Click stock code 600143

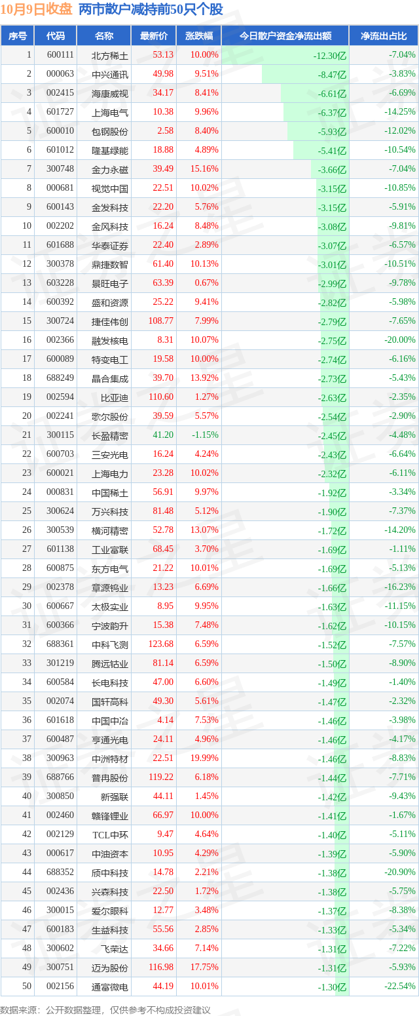tap(60, 207)
